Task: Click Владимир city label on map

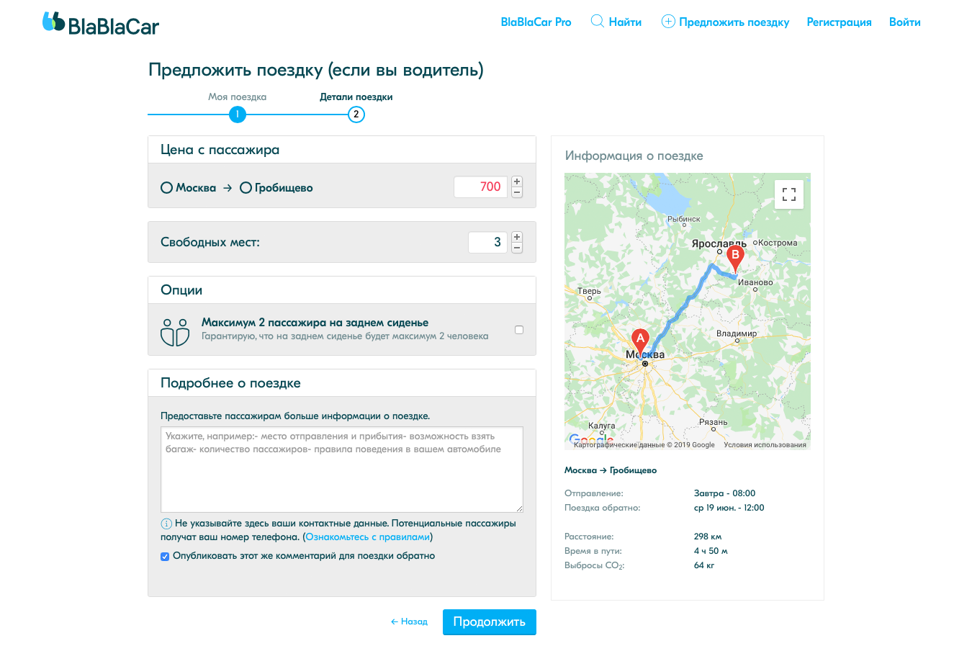Action: click(x=737, y=333)
